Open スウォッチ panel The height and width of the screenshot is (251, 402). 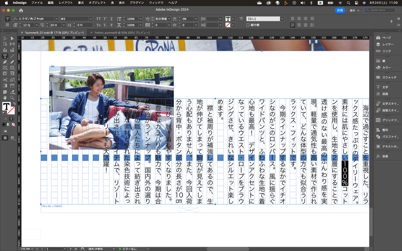(x=387, y=77)
